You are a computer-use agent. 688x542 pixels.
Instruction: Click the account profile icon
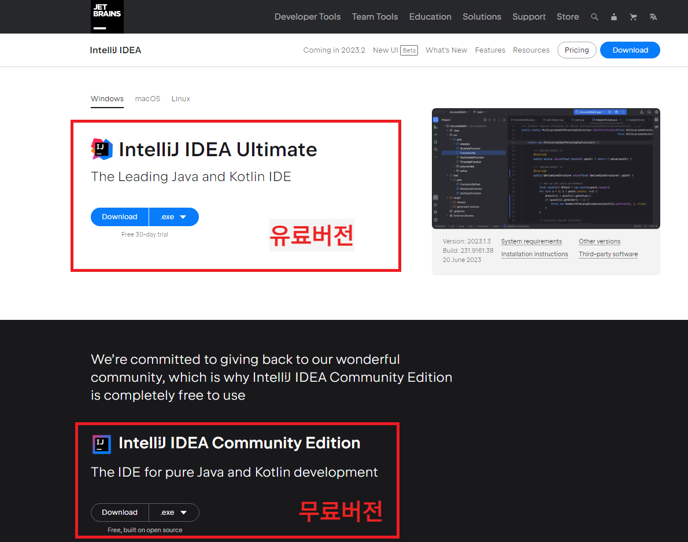[614, 17]
